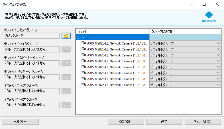Click the デバイス column header
Viewport: 224px width, 129px height.
tap(113, 31)
